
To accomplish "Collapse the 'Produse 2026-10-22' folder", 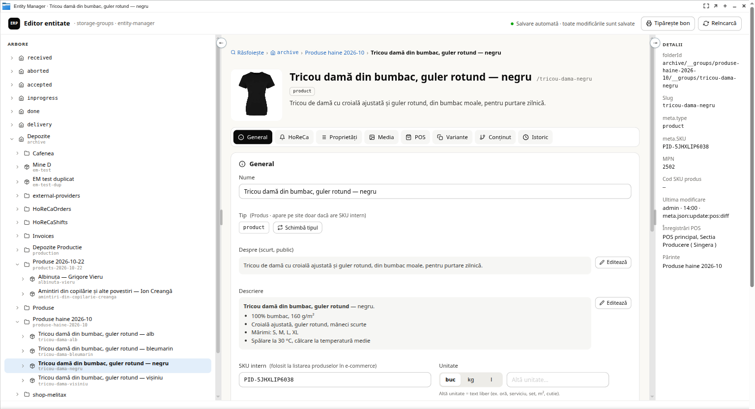I will point(17,264).
